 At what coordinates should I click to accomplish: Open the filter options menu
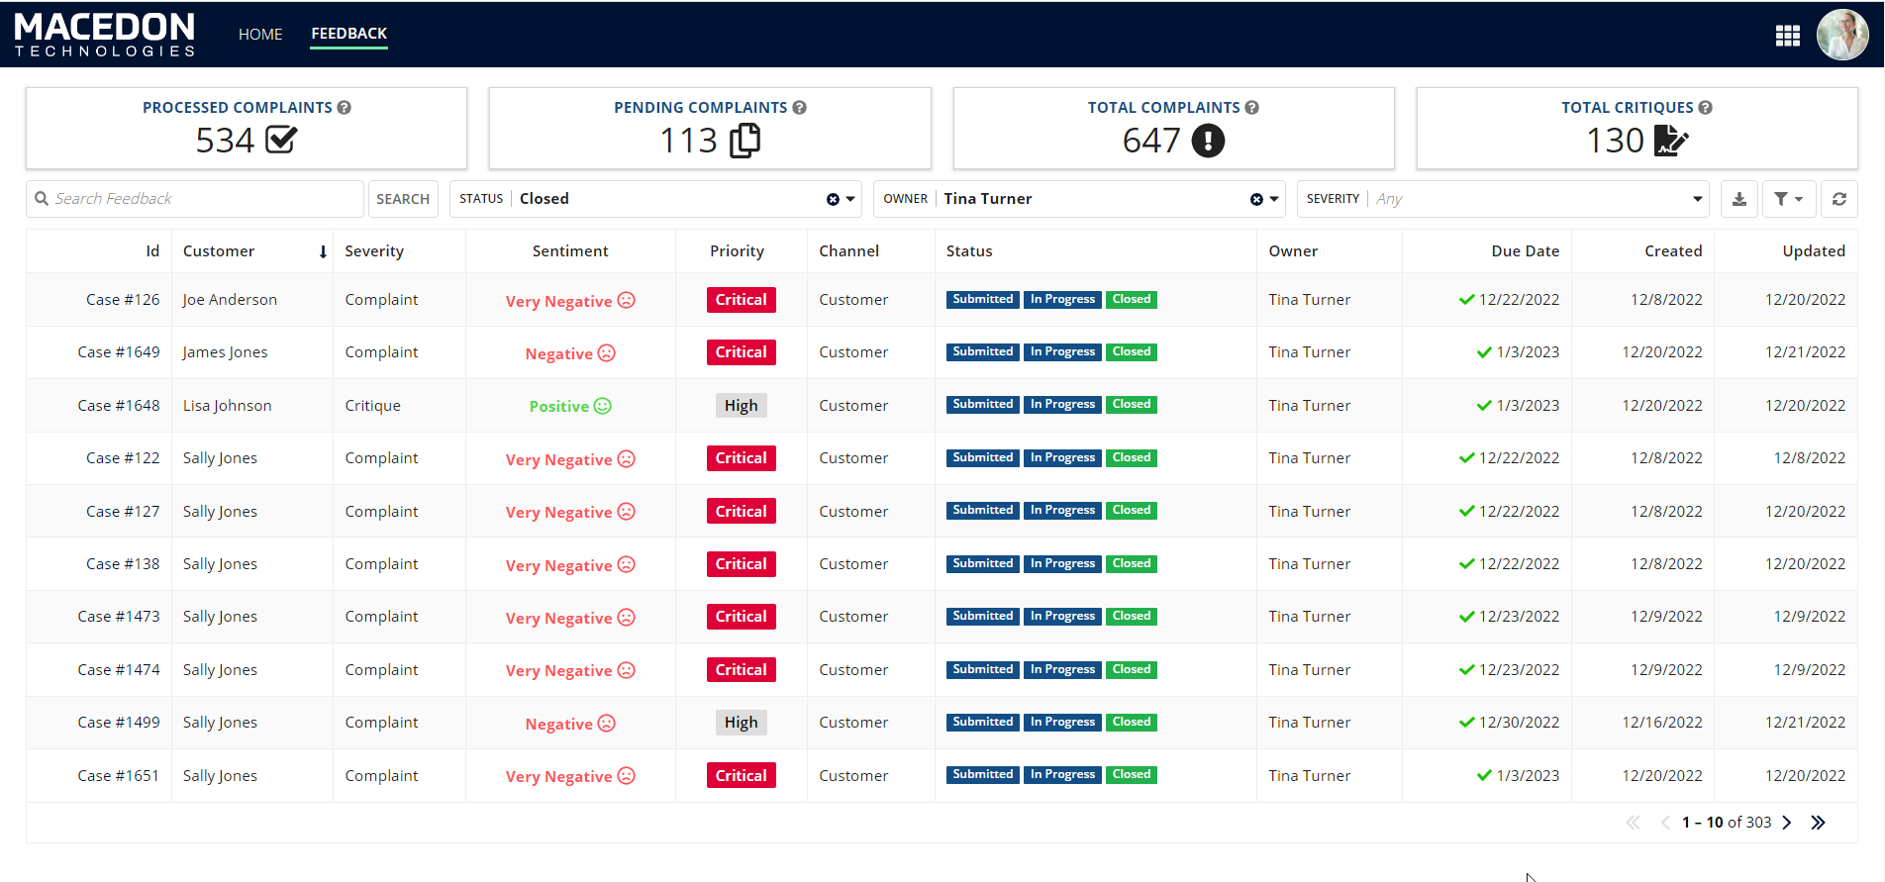pos(1788,199)
